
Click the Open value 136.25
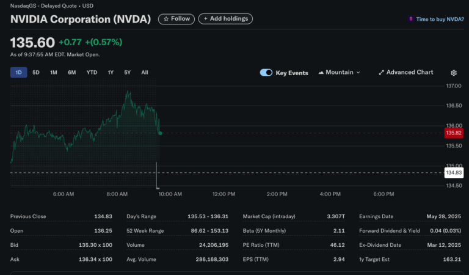pyautogui.click(x=103, y=231)
